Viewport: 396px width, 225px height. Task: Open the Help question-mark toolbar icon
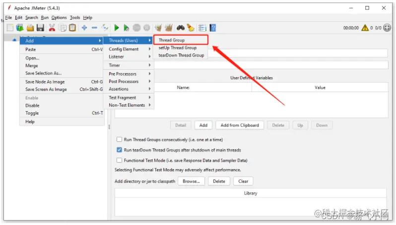213,28
